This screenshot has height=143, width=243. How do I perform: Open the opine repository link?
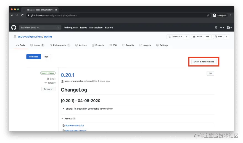pos(48,36)
